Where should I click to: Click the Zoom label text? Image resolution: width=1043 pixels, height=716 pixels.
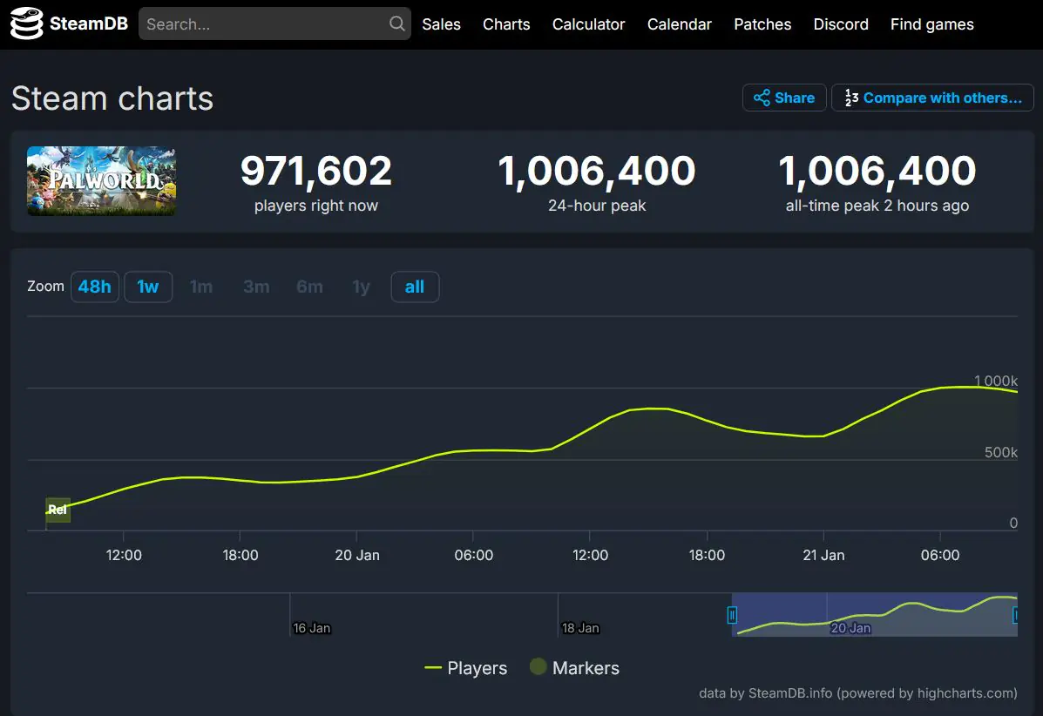pyautogui.click(x=46, y=287)
